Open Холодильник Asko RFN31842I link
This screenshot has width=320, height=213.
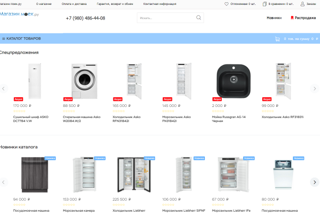127,119
